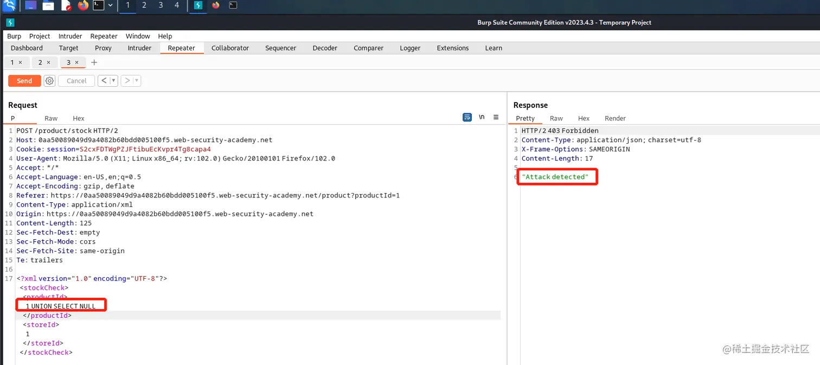The image size is (820, 365).
Task: Add a new Repeater tab
Action: (x=94, y=62)
